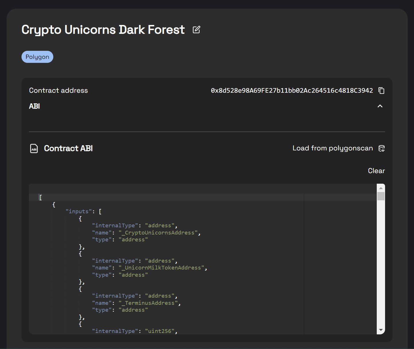Select the contract address text 0x8d528e...

coord(292,91)
